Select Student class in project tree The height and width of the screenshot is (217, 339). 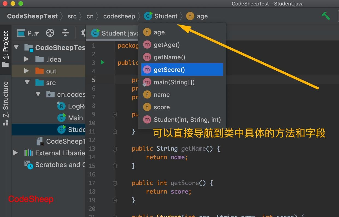[49, 129]
